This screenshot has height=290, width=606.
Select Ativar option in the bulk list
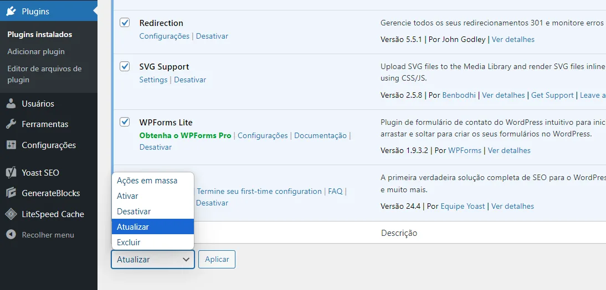pyautogui.click(x=128, y=196)
